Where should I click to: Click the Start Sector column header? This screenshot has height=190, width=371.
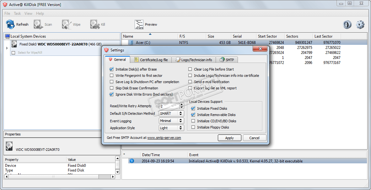tap(271, 36)
